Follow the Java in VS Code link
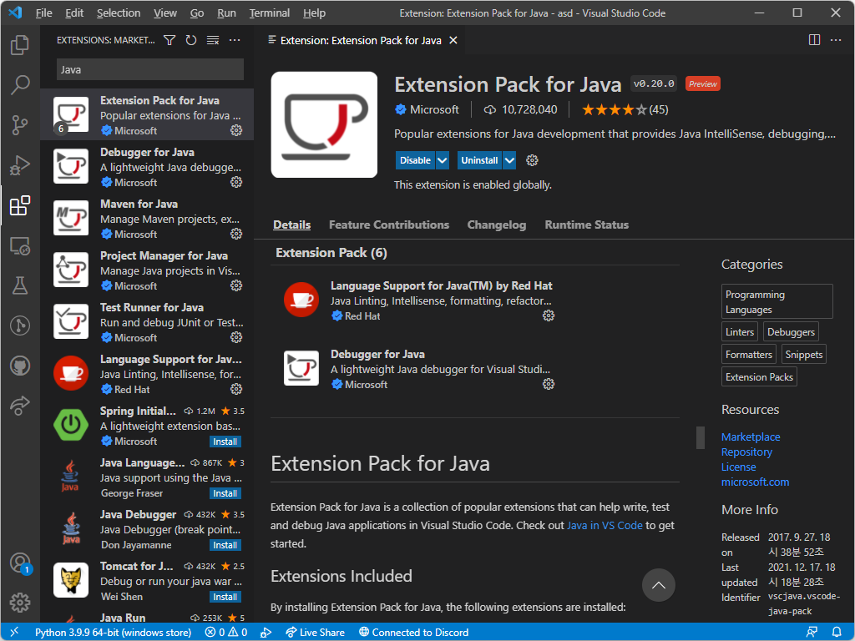This screenshot has height=641, width=855. click(605, 526)
